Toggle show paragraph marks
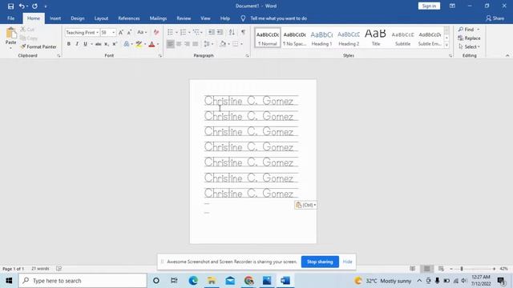The image size is (513, 288). click(243, 32)
